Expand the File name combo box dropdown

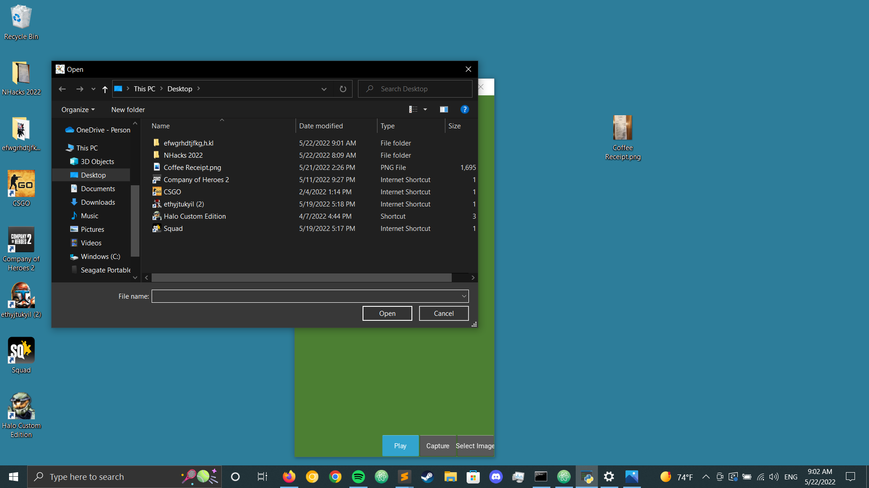(463, 296)
